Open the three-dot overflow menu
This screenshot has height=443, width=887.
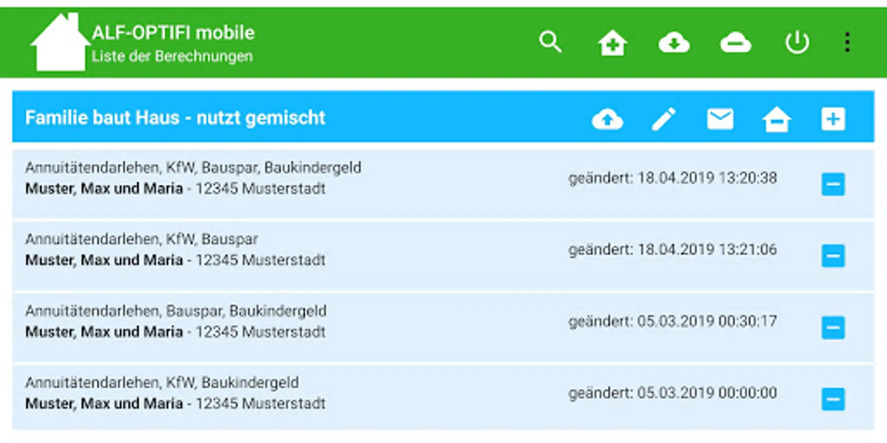click(x=847, y=42)
